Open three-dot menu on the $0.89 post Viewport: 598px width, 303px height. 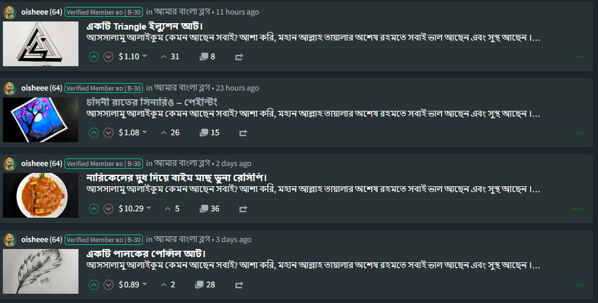[578, 285]
